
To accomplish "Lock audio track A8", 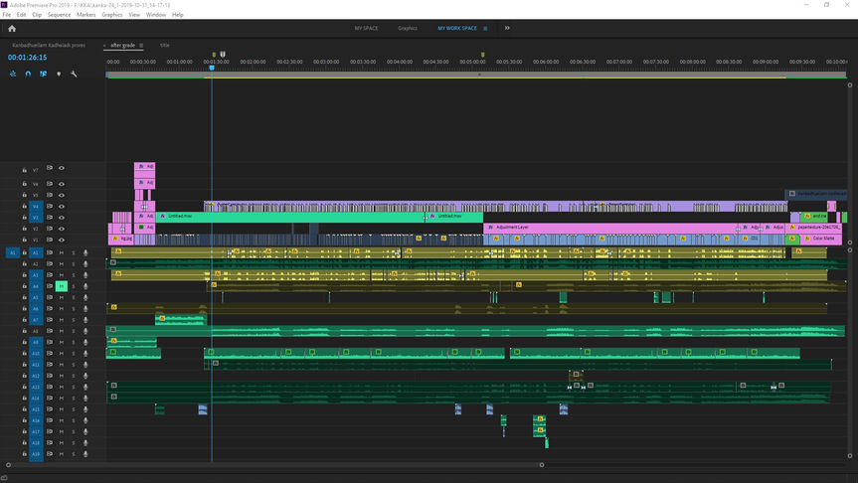I will pos(25,331).
